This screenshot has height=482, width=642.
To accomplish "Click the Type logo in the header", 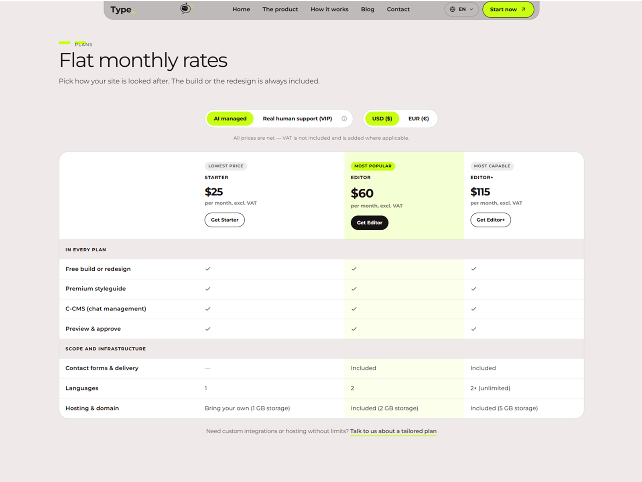I will 123,10.
